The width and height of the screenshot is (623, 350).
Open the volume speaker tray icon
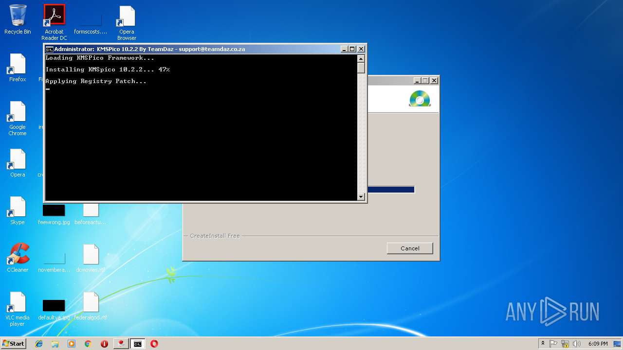(x=577, y=344)
